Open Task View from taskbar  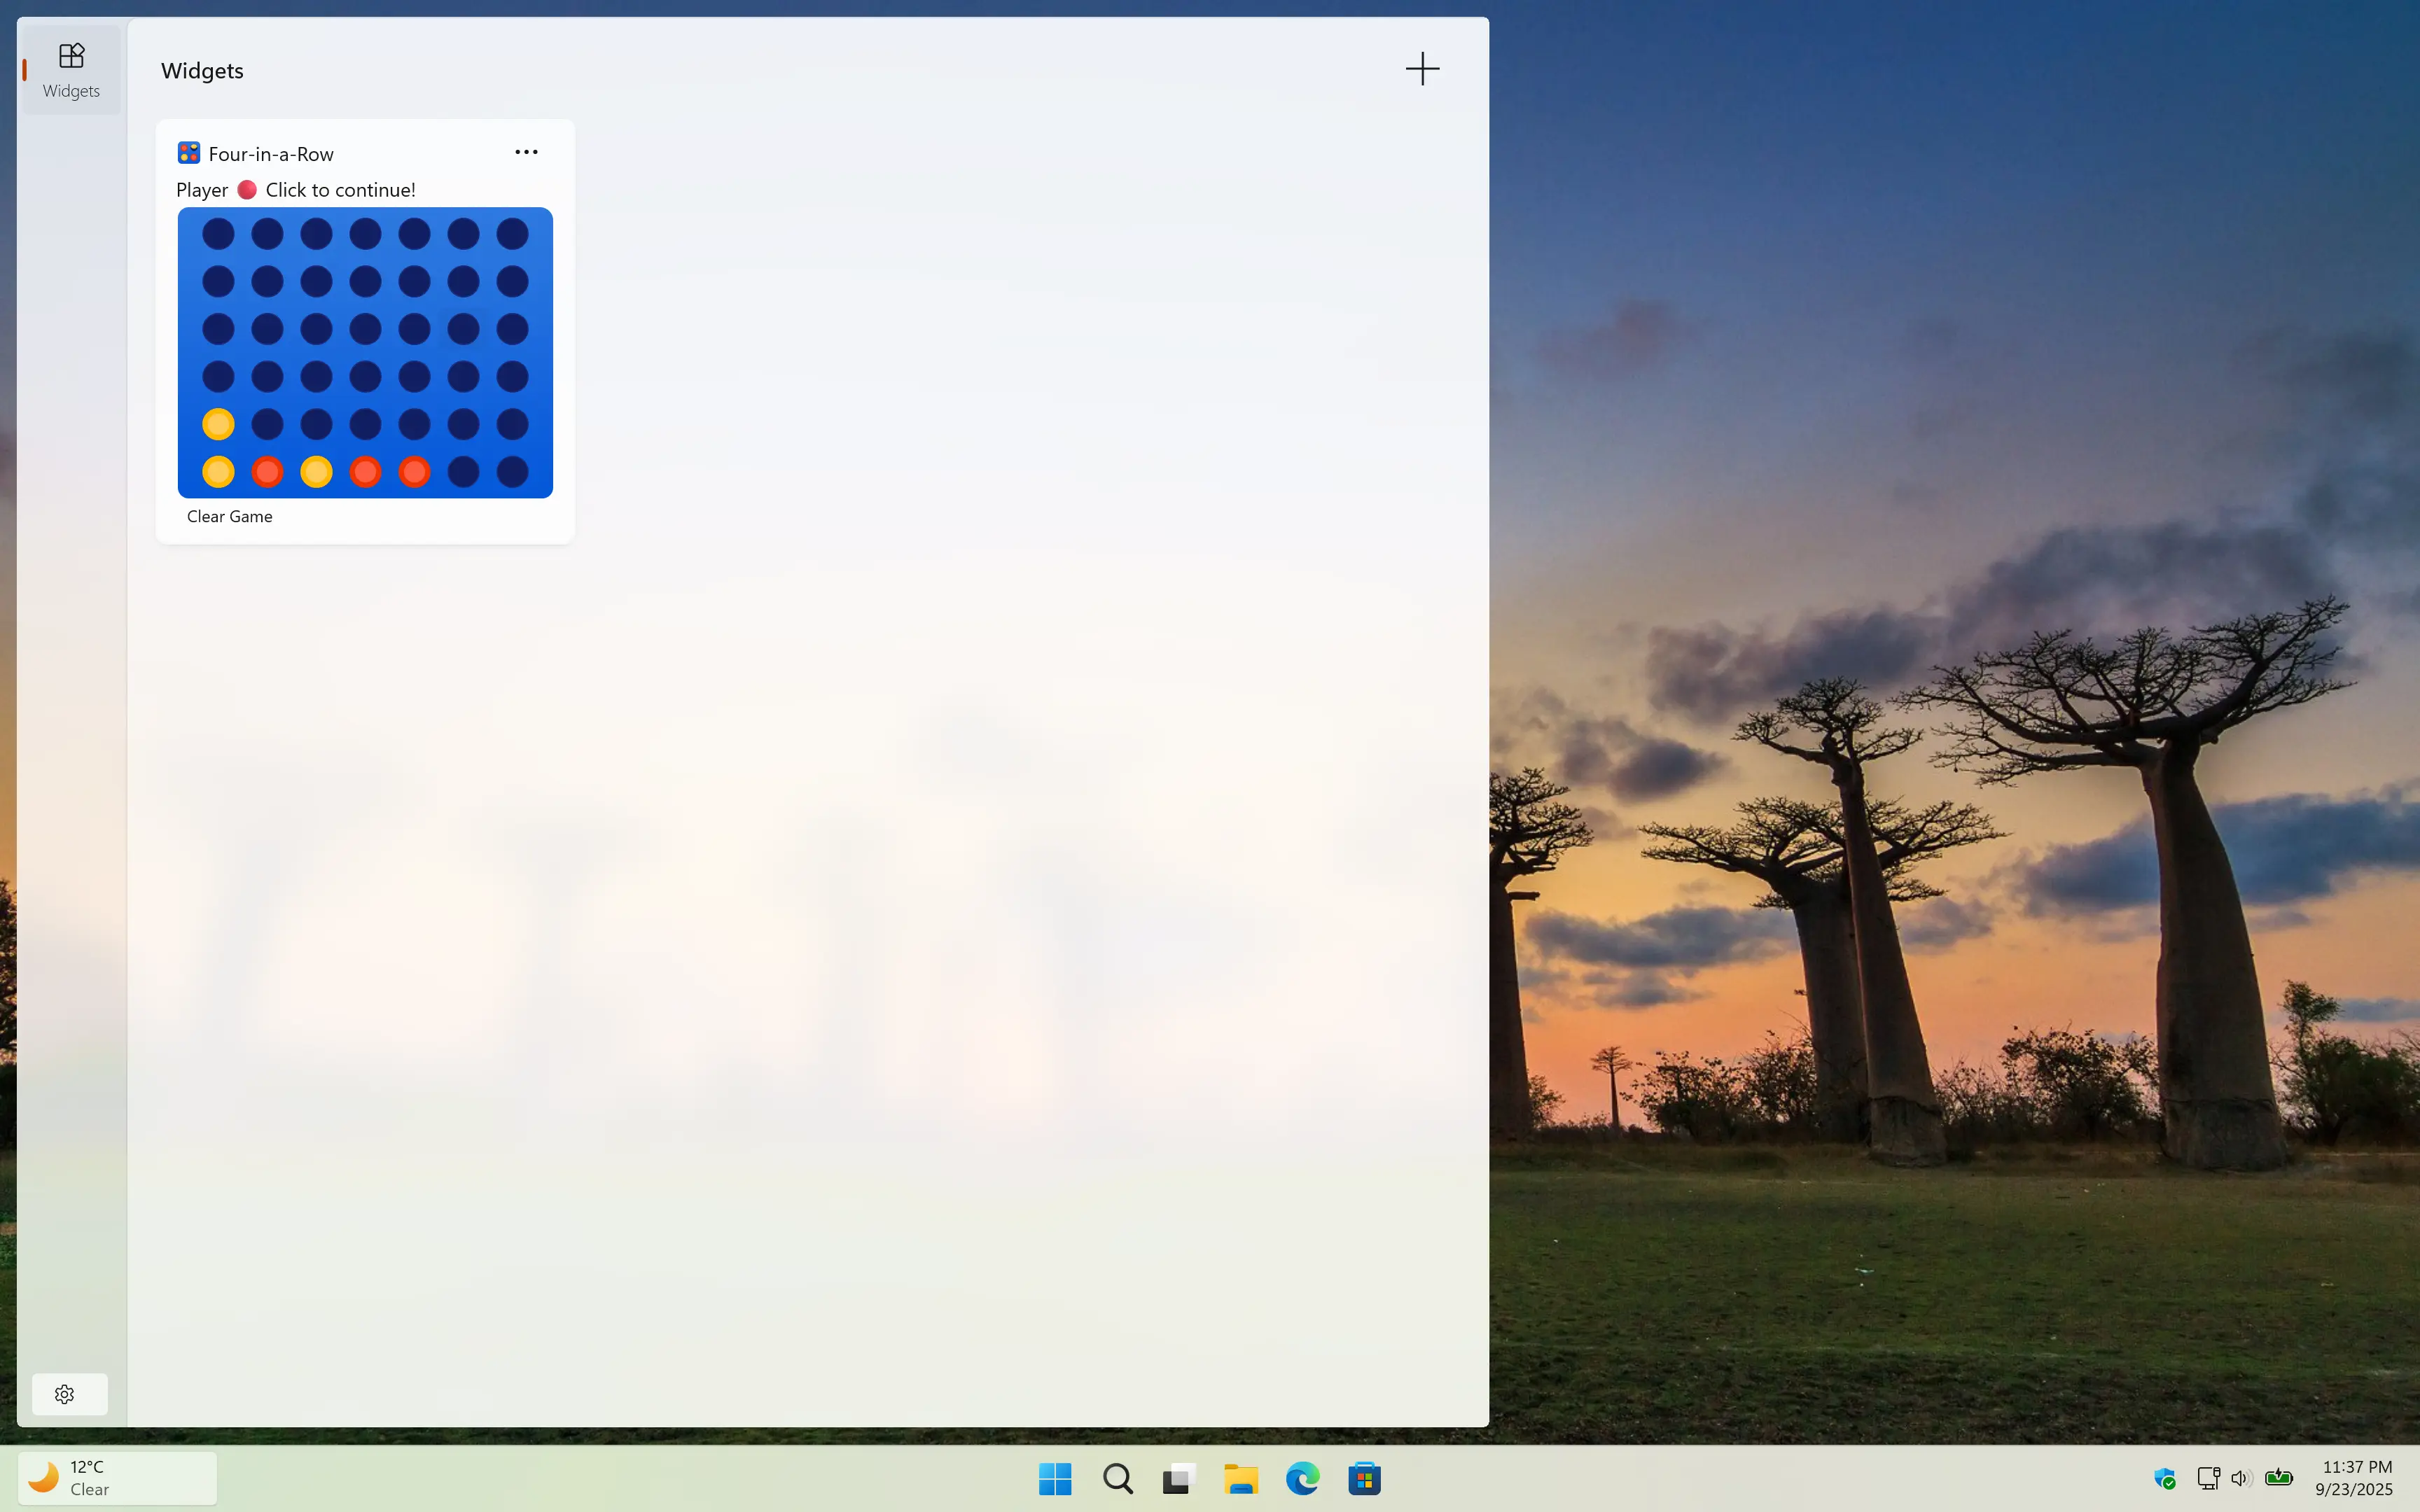1179,1478
